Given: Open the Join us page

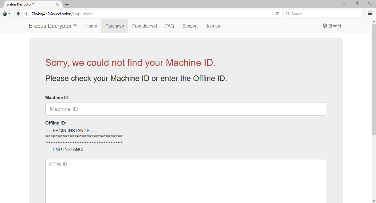Looking at the screenshot, I should point(213,26).
